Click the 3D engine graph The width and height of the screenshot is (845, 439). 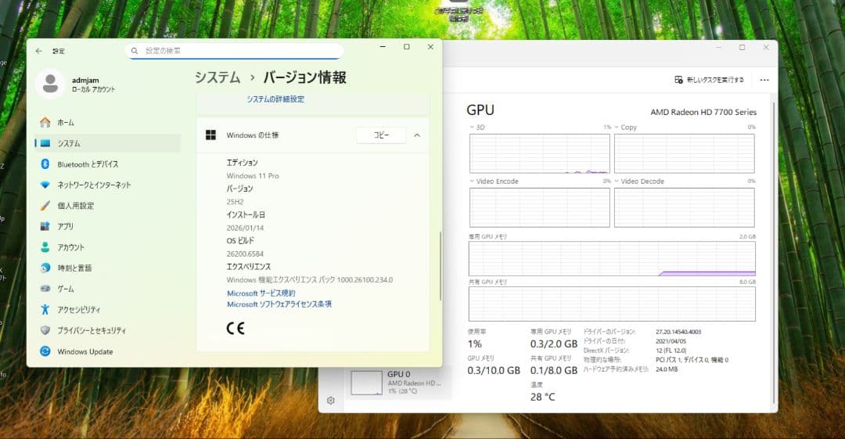(539, 153)
